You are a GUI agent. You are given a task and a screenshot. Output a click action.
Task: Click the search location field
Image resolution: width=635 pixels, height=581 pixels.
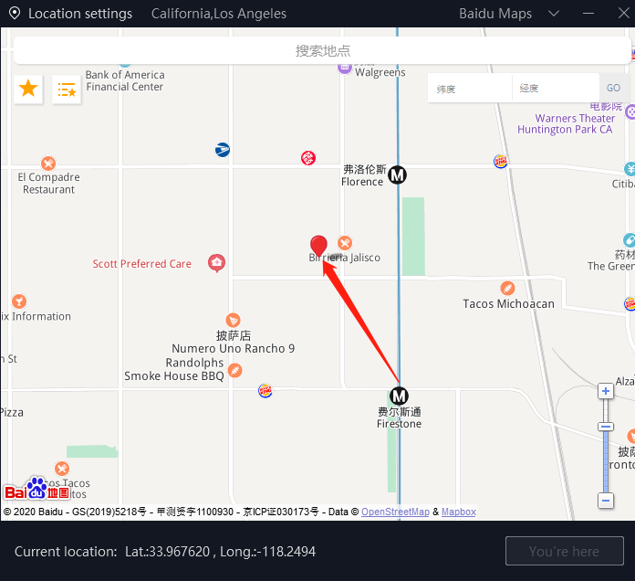pos(322,50)
